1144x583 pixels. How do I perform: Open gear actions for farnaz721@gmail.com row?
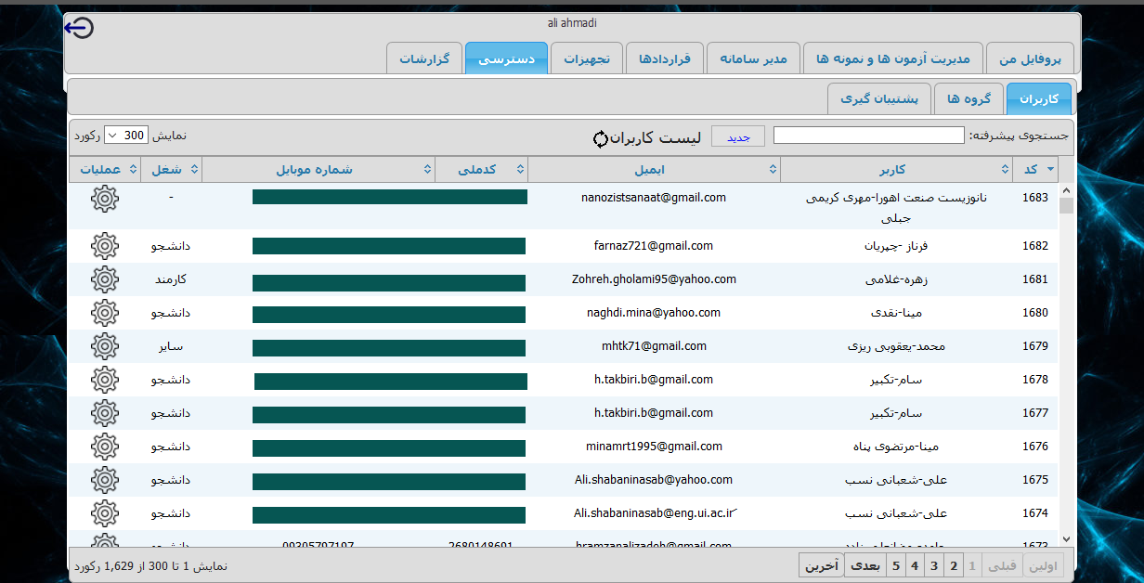(x=105, y=246)
